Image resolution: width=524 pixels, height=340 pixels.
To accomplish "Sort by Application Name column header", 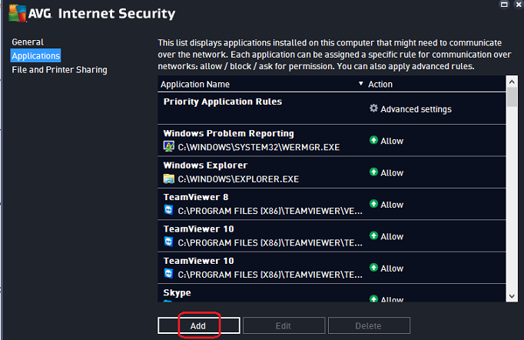I will [197, 85].
